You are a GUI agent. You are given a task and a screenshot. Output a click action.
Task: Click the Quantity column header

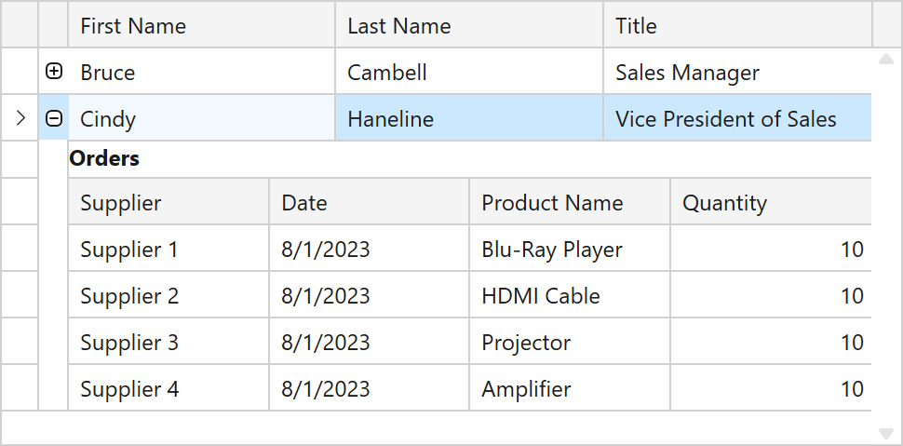tap(770, 203)
